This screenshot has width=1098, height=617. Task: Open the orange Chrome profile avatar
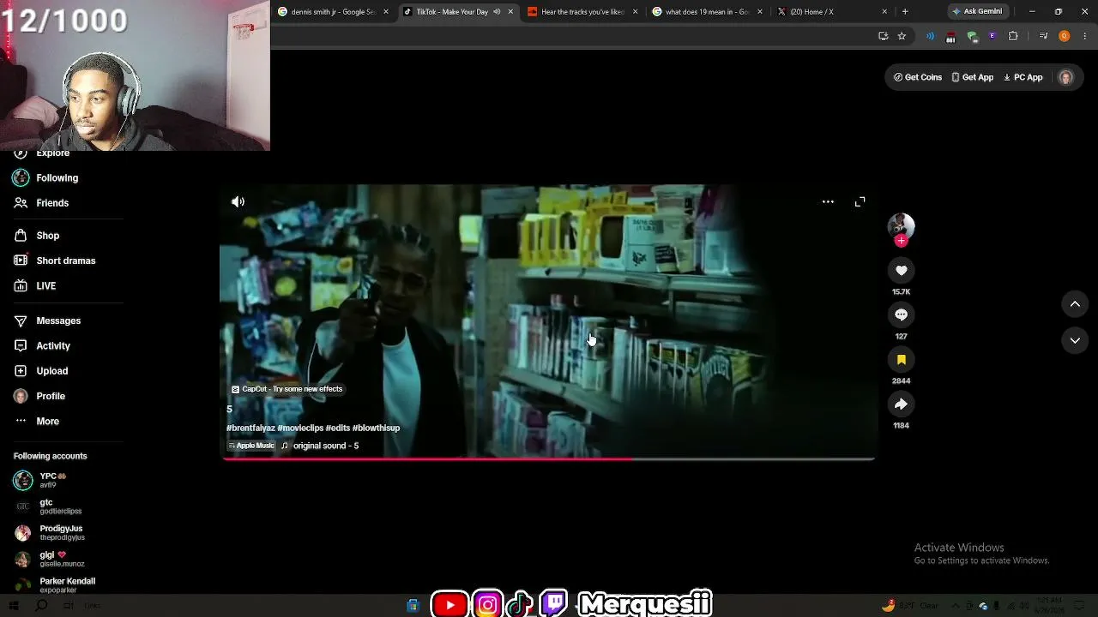pos(1065,36)
